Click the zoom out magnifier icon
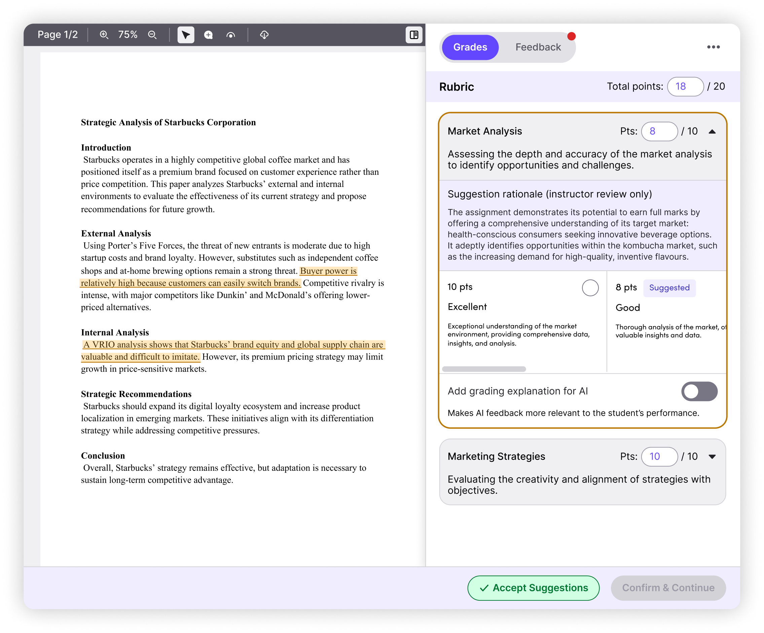 (x=152, y=35)
